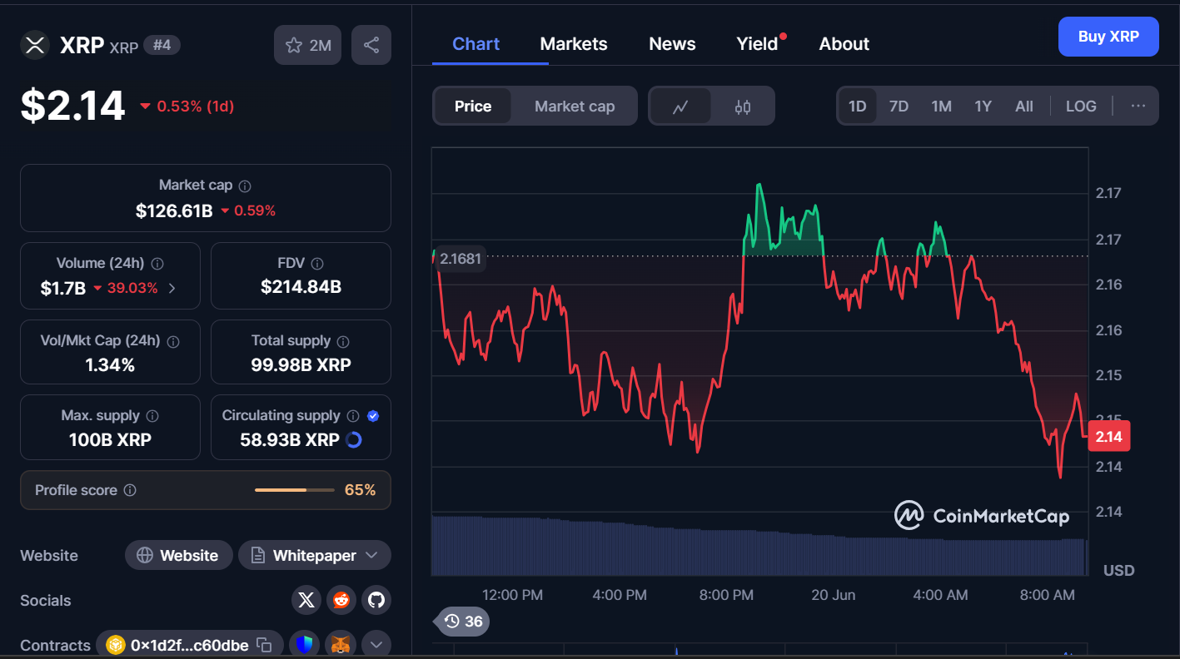Click the Volume (24h) info icon
The image size is (1180, 659).
(x=157, y=264)
